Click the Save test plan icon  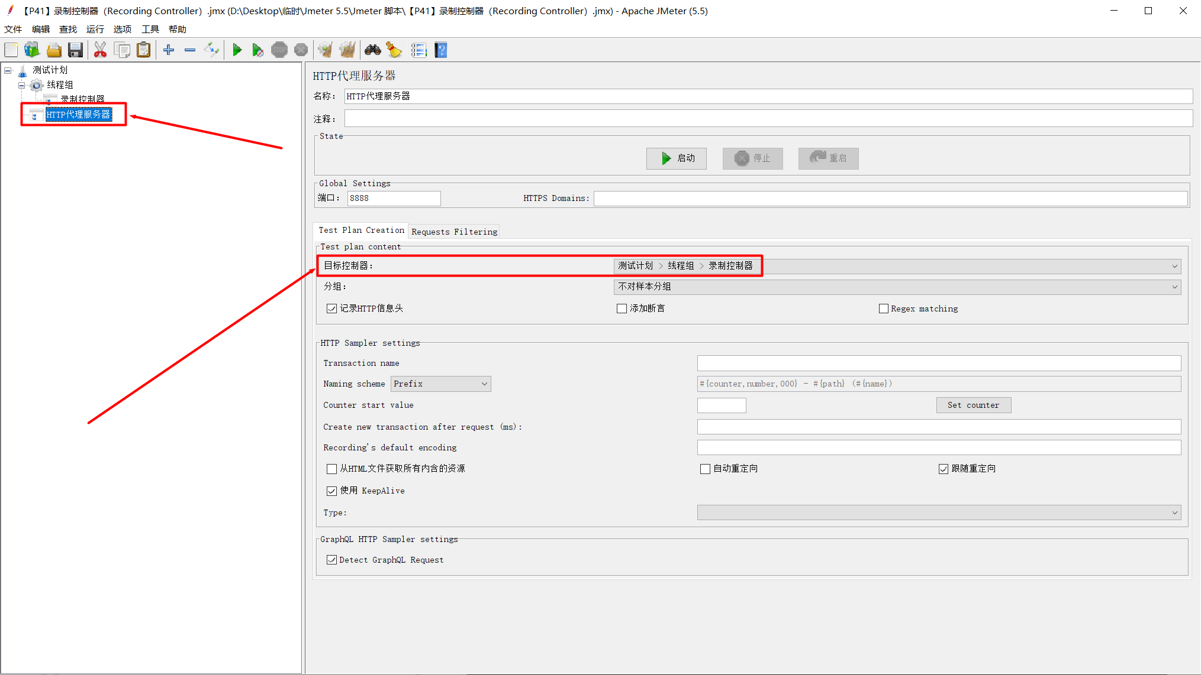pos(76,50)
